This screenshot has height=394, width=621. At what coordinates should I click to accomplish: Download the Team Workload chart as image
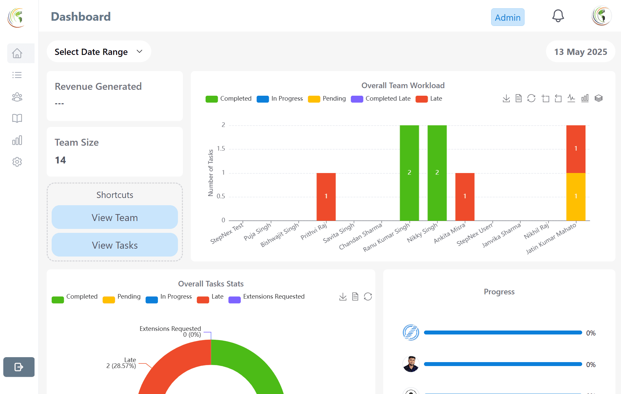pyautogui.click(x=506, y=98)
